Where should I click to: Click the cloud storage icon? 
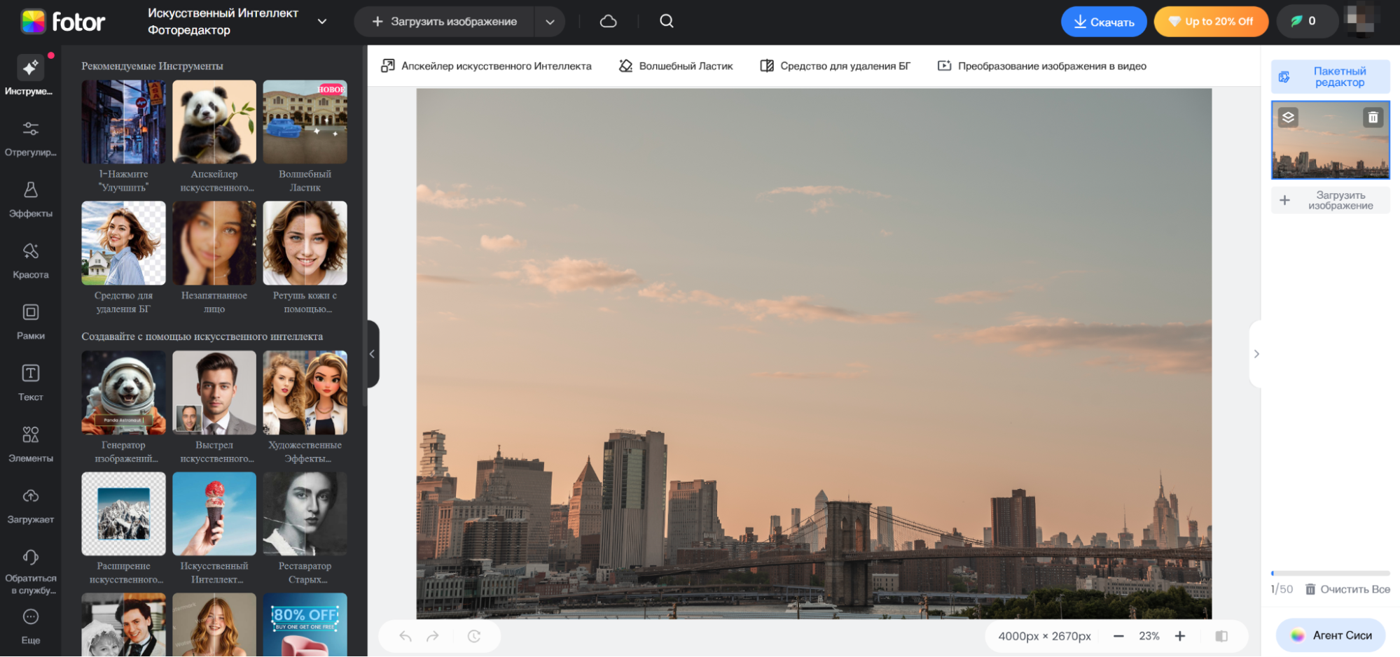point(608,22)
